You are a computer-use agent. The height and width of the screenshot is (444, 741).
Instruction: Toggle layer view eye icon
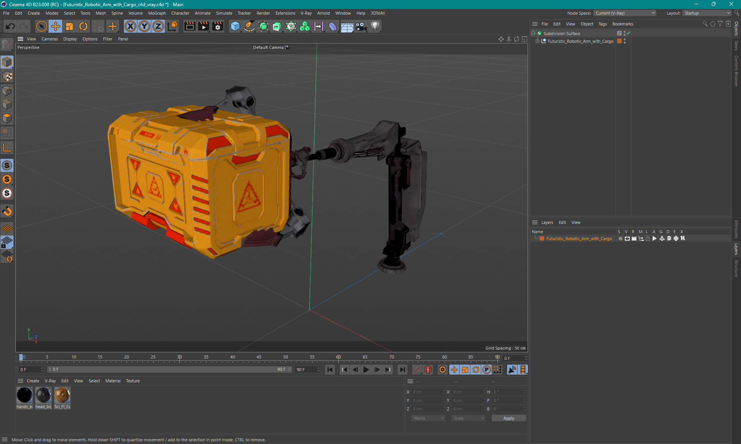tap(627, 239)
